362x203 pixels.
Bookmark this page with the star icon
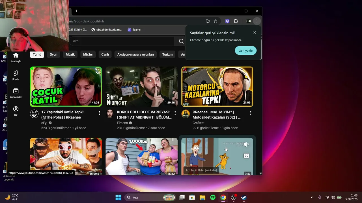(216, 21)
